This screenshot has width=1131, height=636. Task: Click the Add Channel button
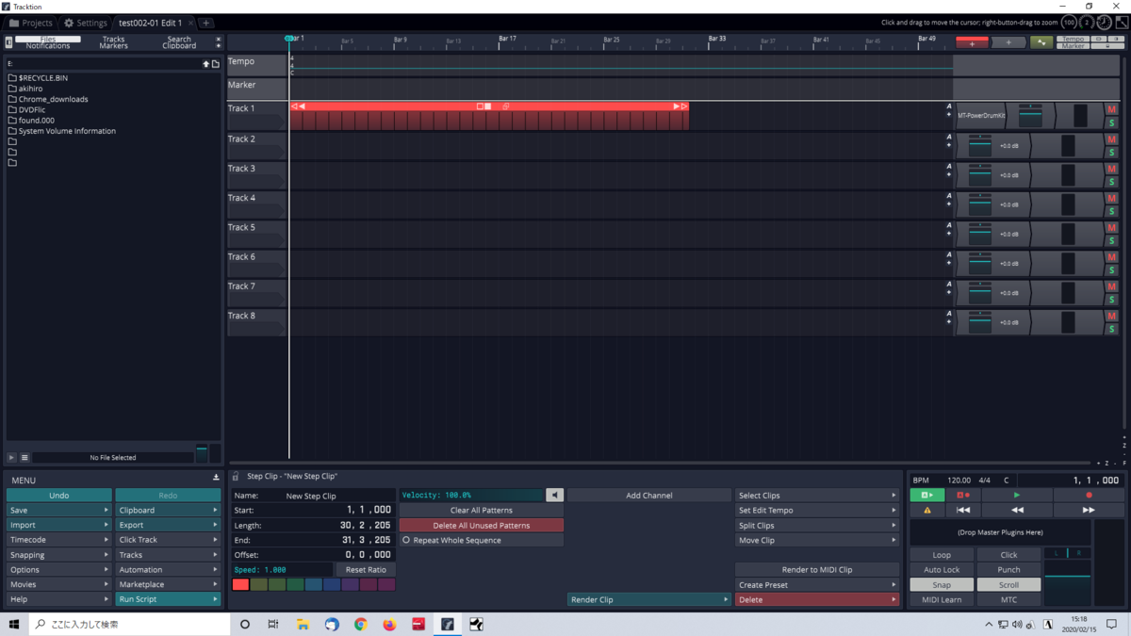(x=649, y=495)
